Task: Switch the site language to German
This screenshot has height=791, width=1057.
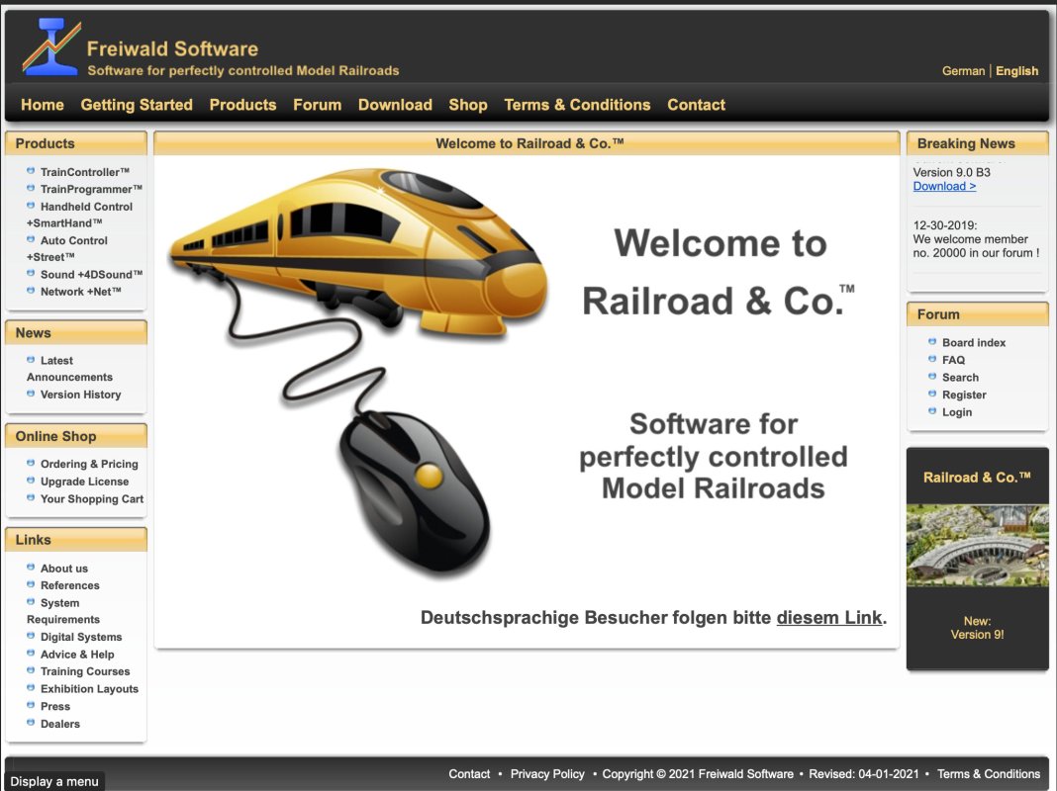Action: (x=963, y=71)
